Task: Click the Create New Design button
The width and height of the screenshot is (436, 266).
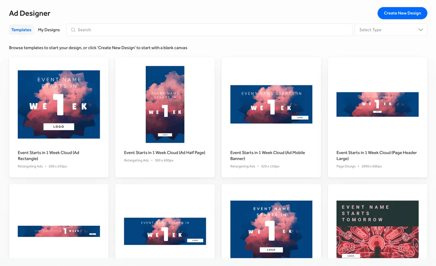Action: coord(402,13)
